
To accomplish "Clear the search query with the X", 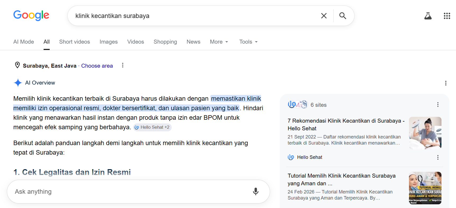I will 324,16.
